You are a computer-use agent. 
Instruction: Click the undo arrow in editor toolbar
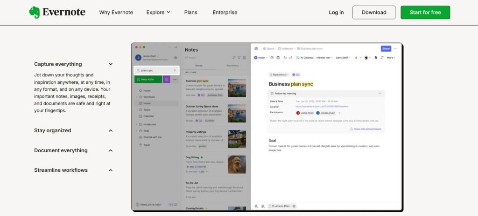pyautogui.click(x=285, y=58)
